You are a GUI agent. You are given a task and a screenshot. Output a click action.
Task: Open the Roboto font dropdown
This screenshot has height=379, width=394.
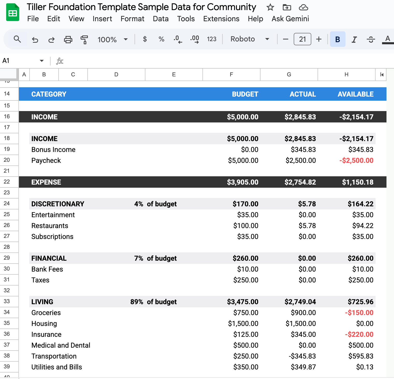tap(250, 39)
